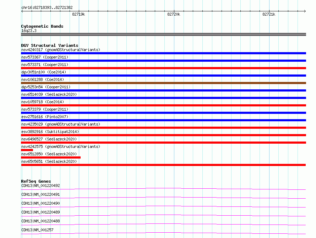Open transcript CDH13|NM_001220489 label
316x238 pixels.
[x=40, y=212]
